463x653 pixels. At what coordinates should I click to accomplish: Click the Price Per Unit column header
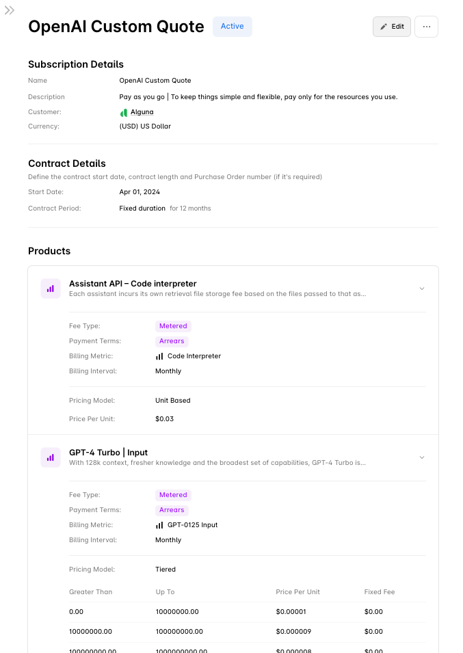(x=297, y=592)
